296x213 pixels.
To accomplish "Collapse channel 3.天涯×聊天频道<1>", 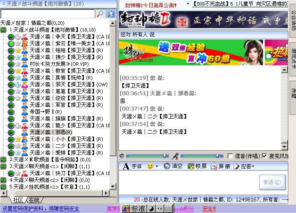I will point(3,166).
